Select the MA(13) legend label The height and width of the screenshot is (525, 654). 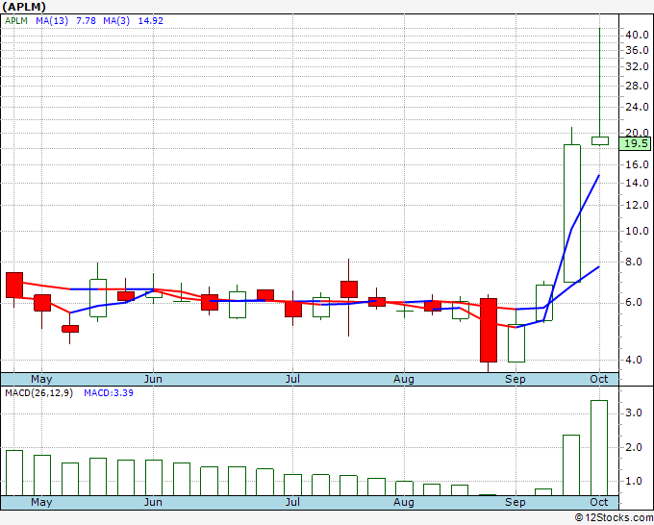(x=52, y=21)
